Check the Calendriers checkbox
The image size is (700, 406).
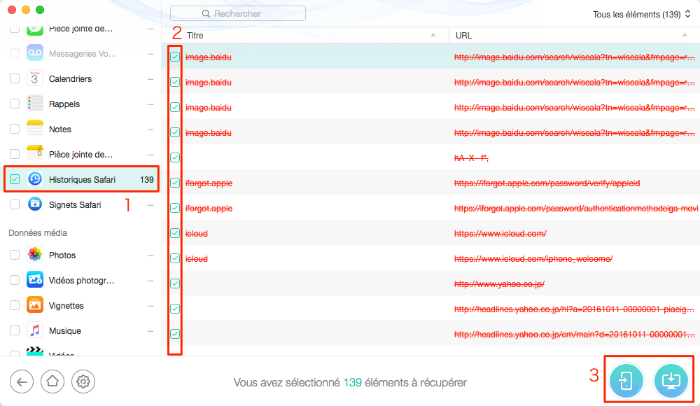pyautogui.click(x=15, y=78)
